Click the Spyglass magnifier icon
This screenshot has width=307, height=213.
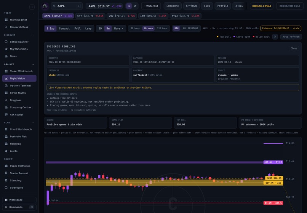(x=6, y=100)
